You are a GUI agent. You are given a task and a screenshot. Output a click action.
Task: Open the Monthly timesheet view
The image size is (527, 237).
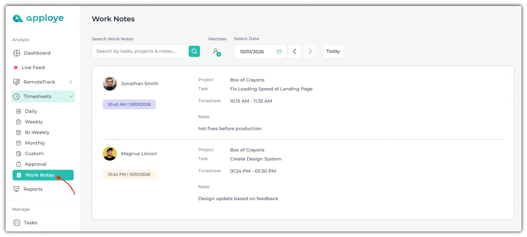click(x=35, y=143)
